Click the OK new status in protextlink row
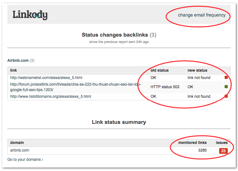 (190, 87)
